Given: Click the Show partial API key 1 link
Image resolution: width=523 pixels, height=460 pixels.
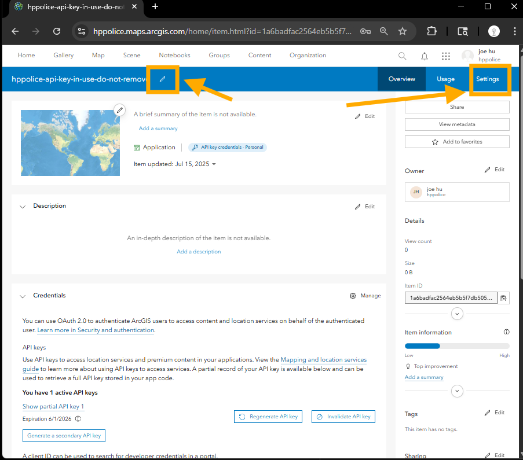Looking at the screenshot, I should point(53,406).
